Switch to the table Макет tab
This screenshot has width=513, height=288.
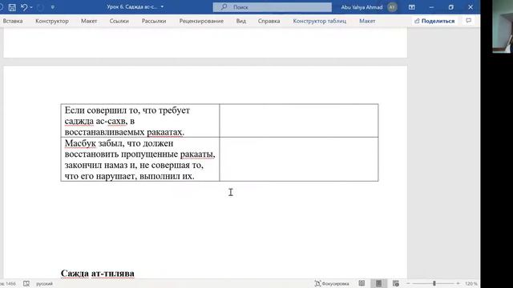click(x=367, y=21)
